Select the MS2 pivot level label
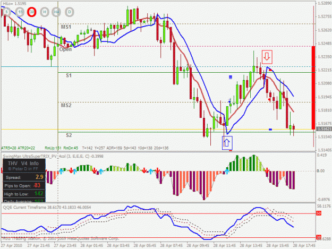The height and width of the screenshot is (249, 332). [66, 105]
